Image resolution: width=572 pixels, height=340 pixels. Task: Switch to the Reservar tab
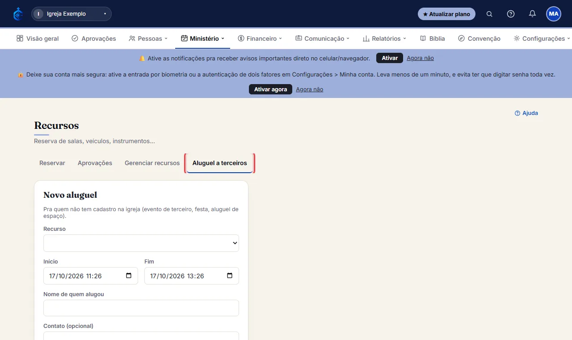(x=52, y=163)
